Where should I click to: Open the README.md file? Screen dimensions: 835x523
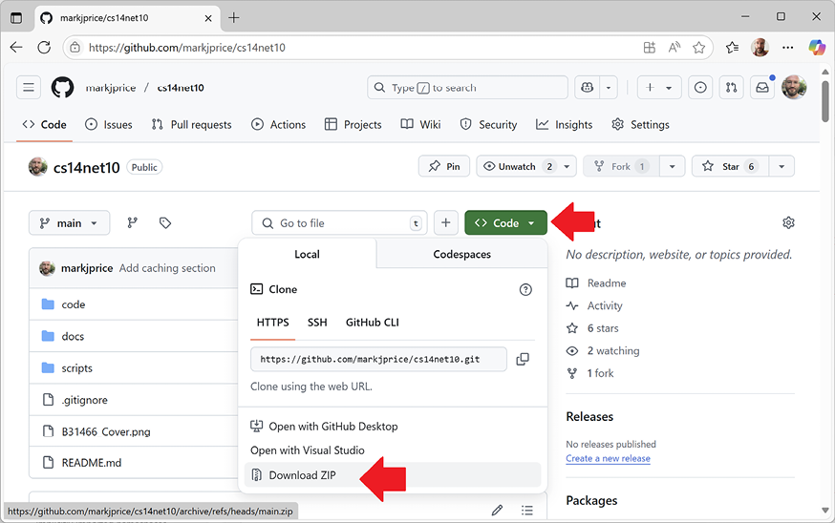92,463
